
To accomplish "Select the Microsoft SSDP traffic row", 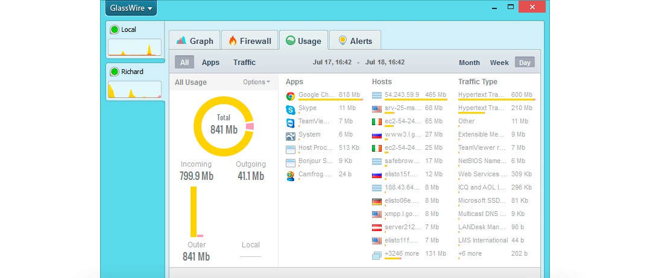I will (496, 201).
